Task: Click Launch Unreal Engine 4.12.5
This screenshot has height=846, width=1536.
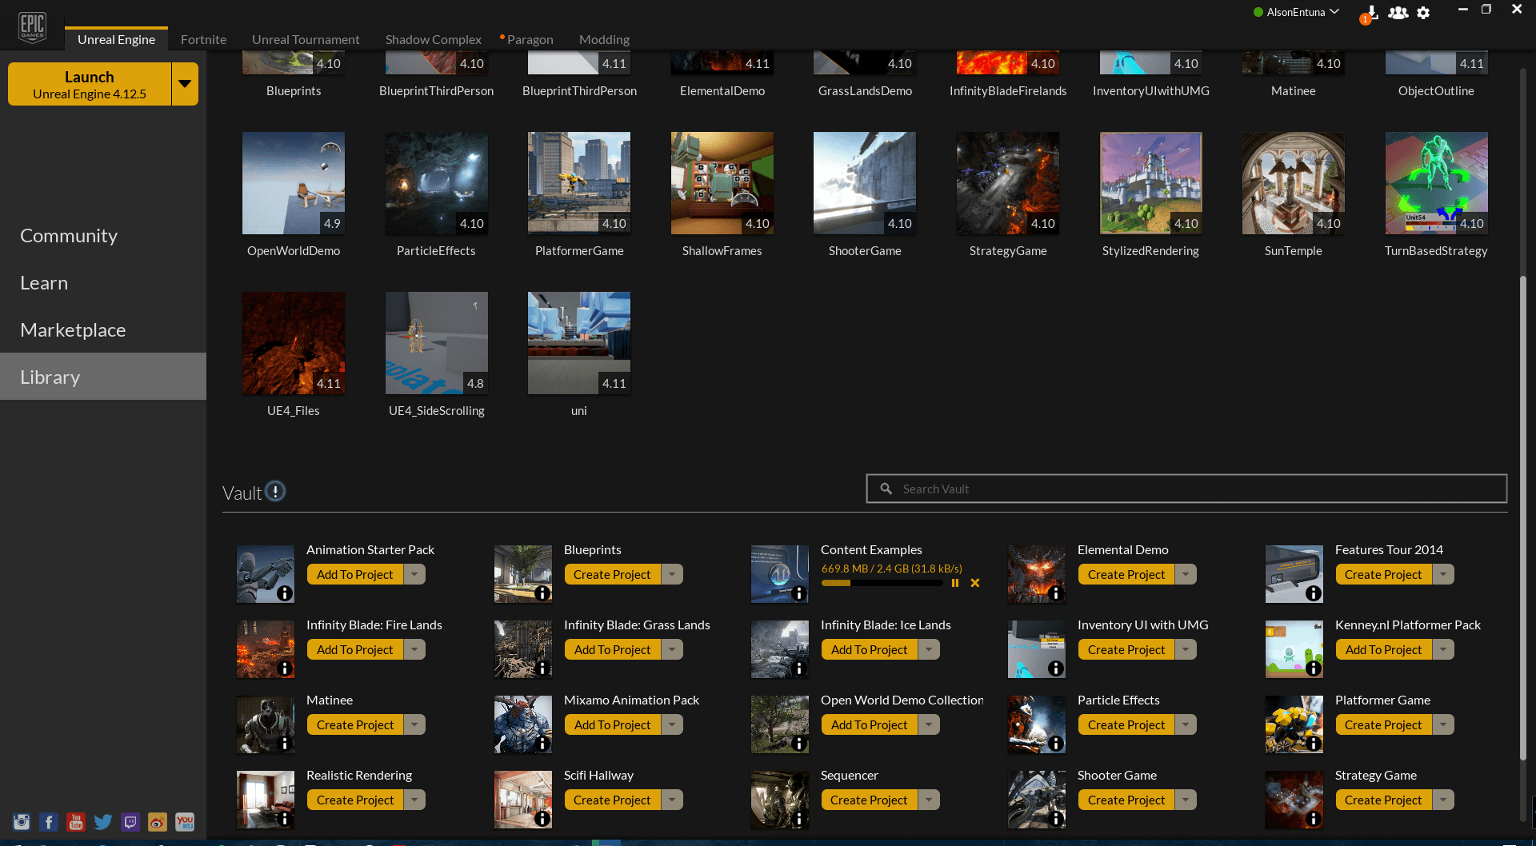Action: pyautogui.click(x=90, y=83)
